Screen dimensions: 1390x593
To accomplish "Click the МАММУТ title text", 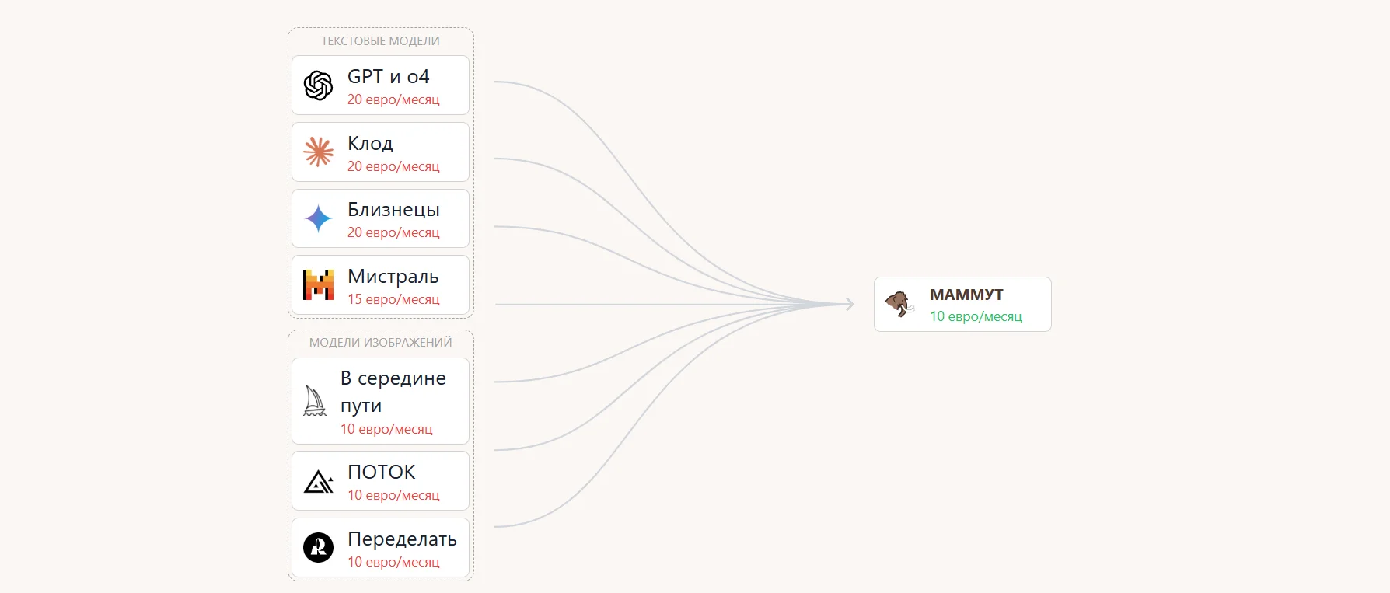I will coord(966,295).
